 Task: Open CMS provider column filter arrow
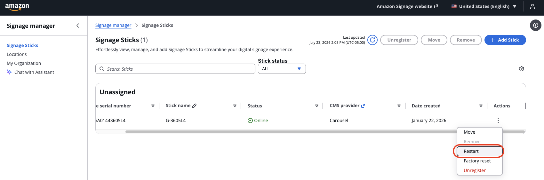point(399,106)
